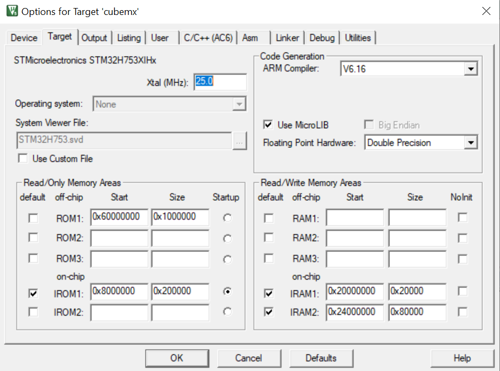Enable NoInit for RAM3
This screenshot has height=371, width=500.
point(463,259)
